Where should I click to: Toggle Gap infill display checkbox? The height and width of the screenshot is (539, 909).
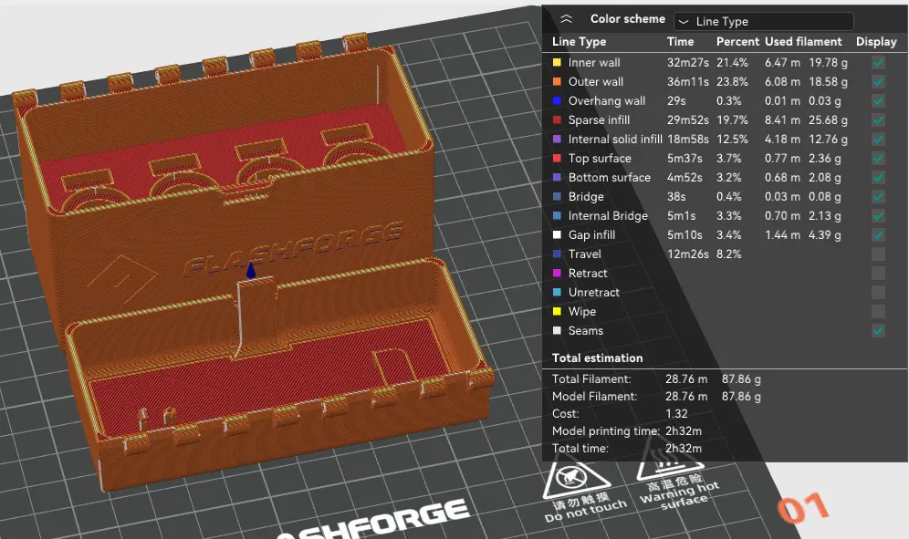tap(878, 234)
